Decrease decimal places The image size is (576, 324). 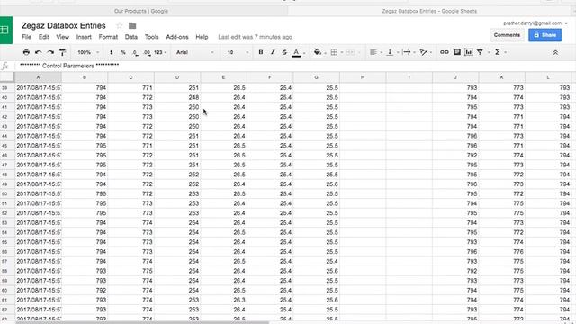[x=135, y=52]
